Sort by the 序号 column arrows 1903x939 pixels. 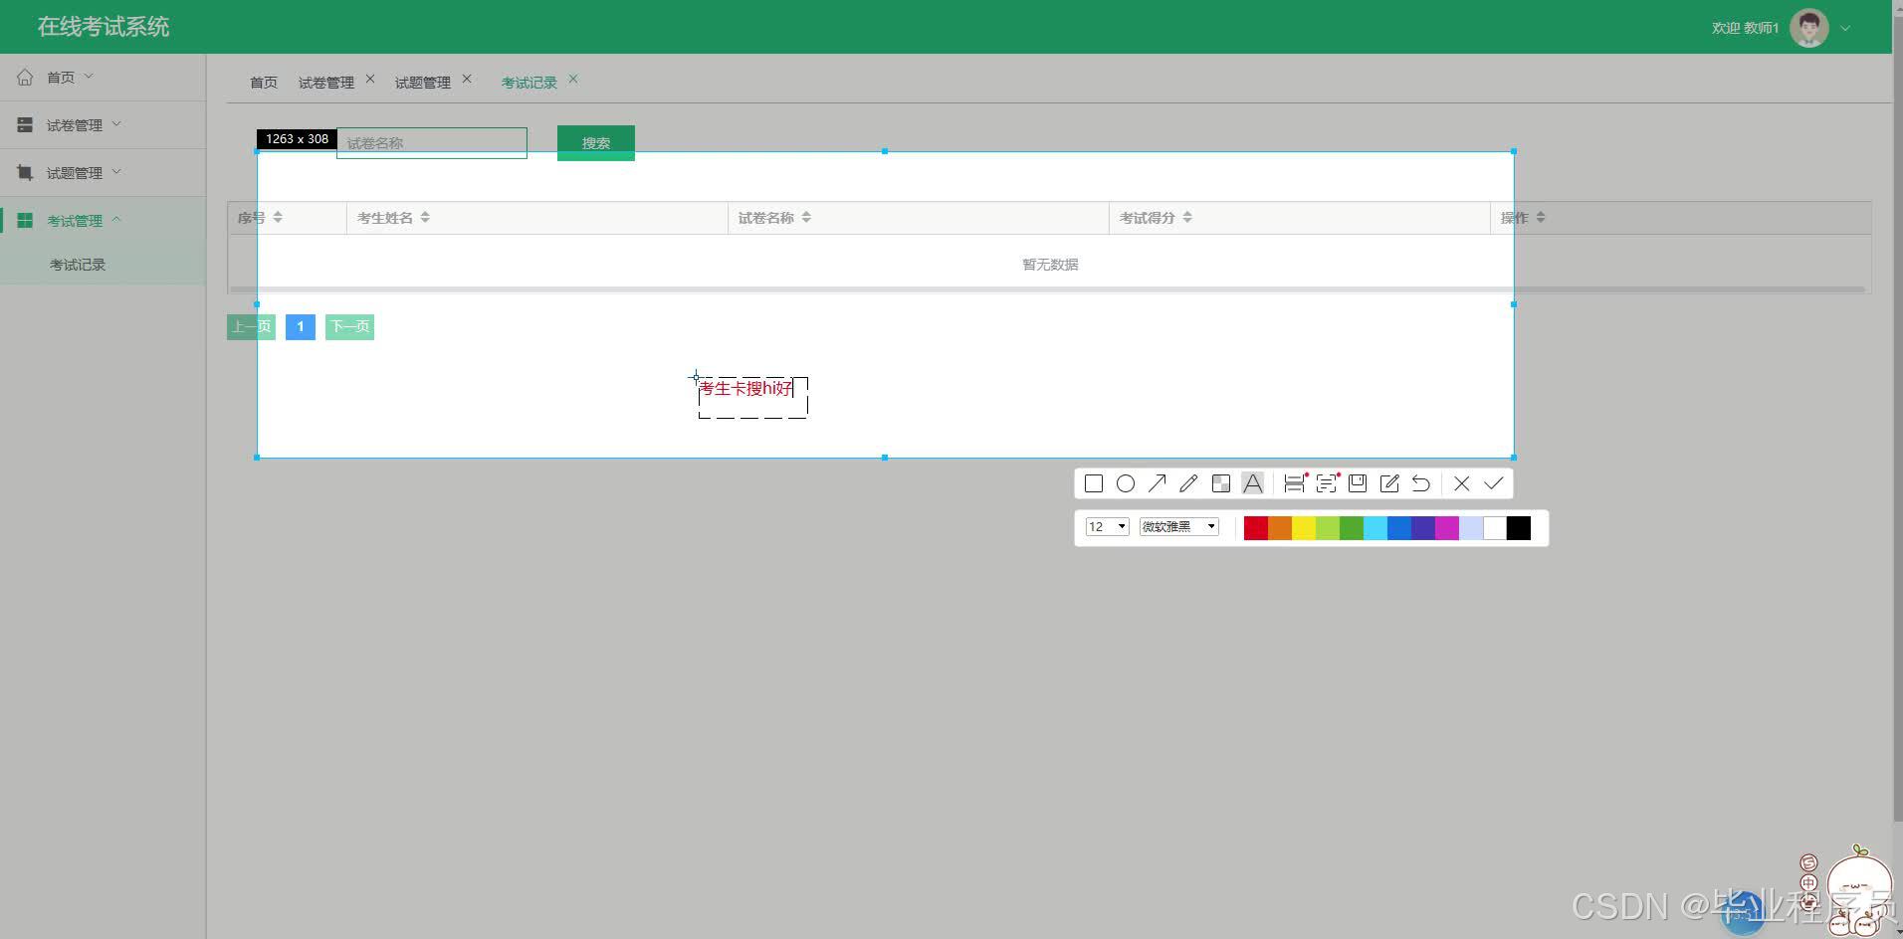[x=278, y=217]
